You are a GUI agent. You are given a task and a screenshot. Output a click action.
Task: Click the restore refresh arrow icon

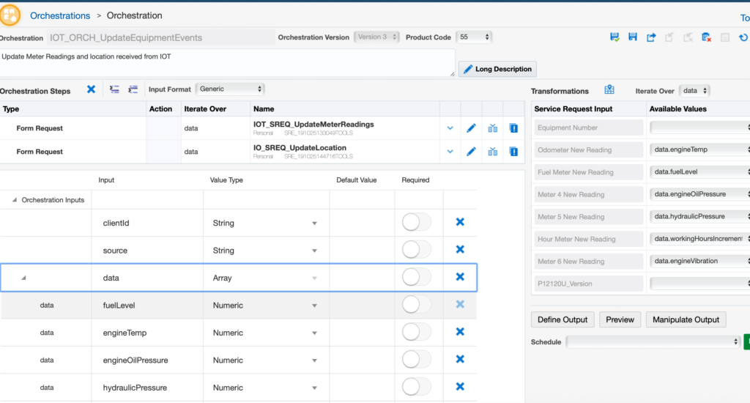coord(743,37)
